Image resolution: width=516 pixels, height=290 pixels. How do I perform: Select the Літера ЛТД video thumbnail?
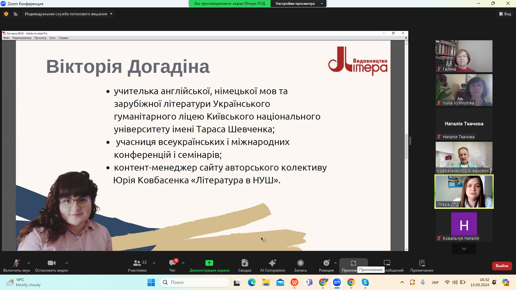pyautogui.click(x=464, y=191)
